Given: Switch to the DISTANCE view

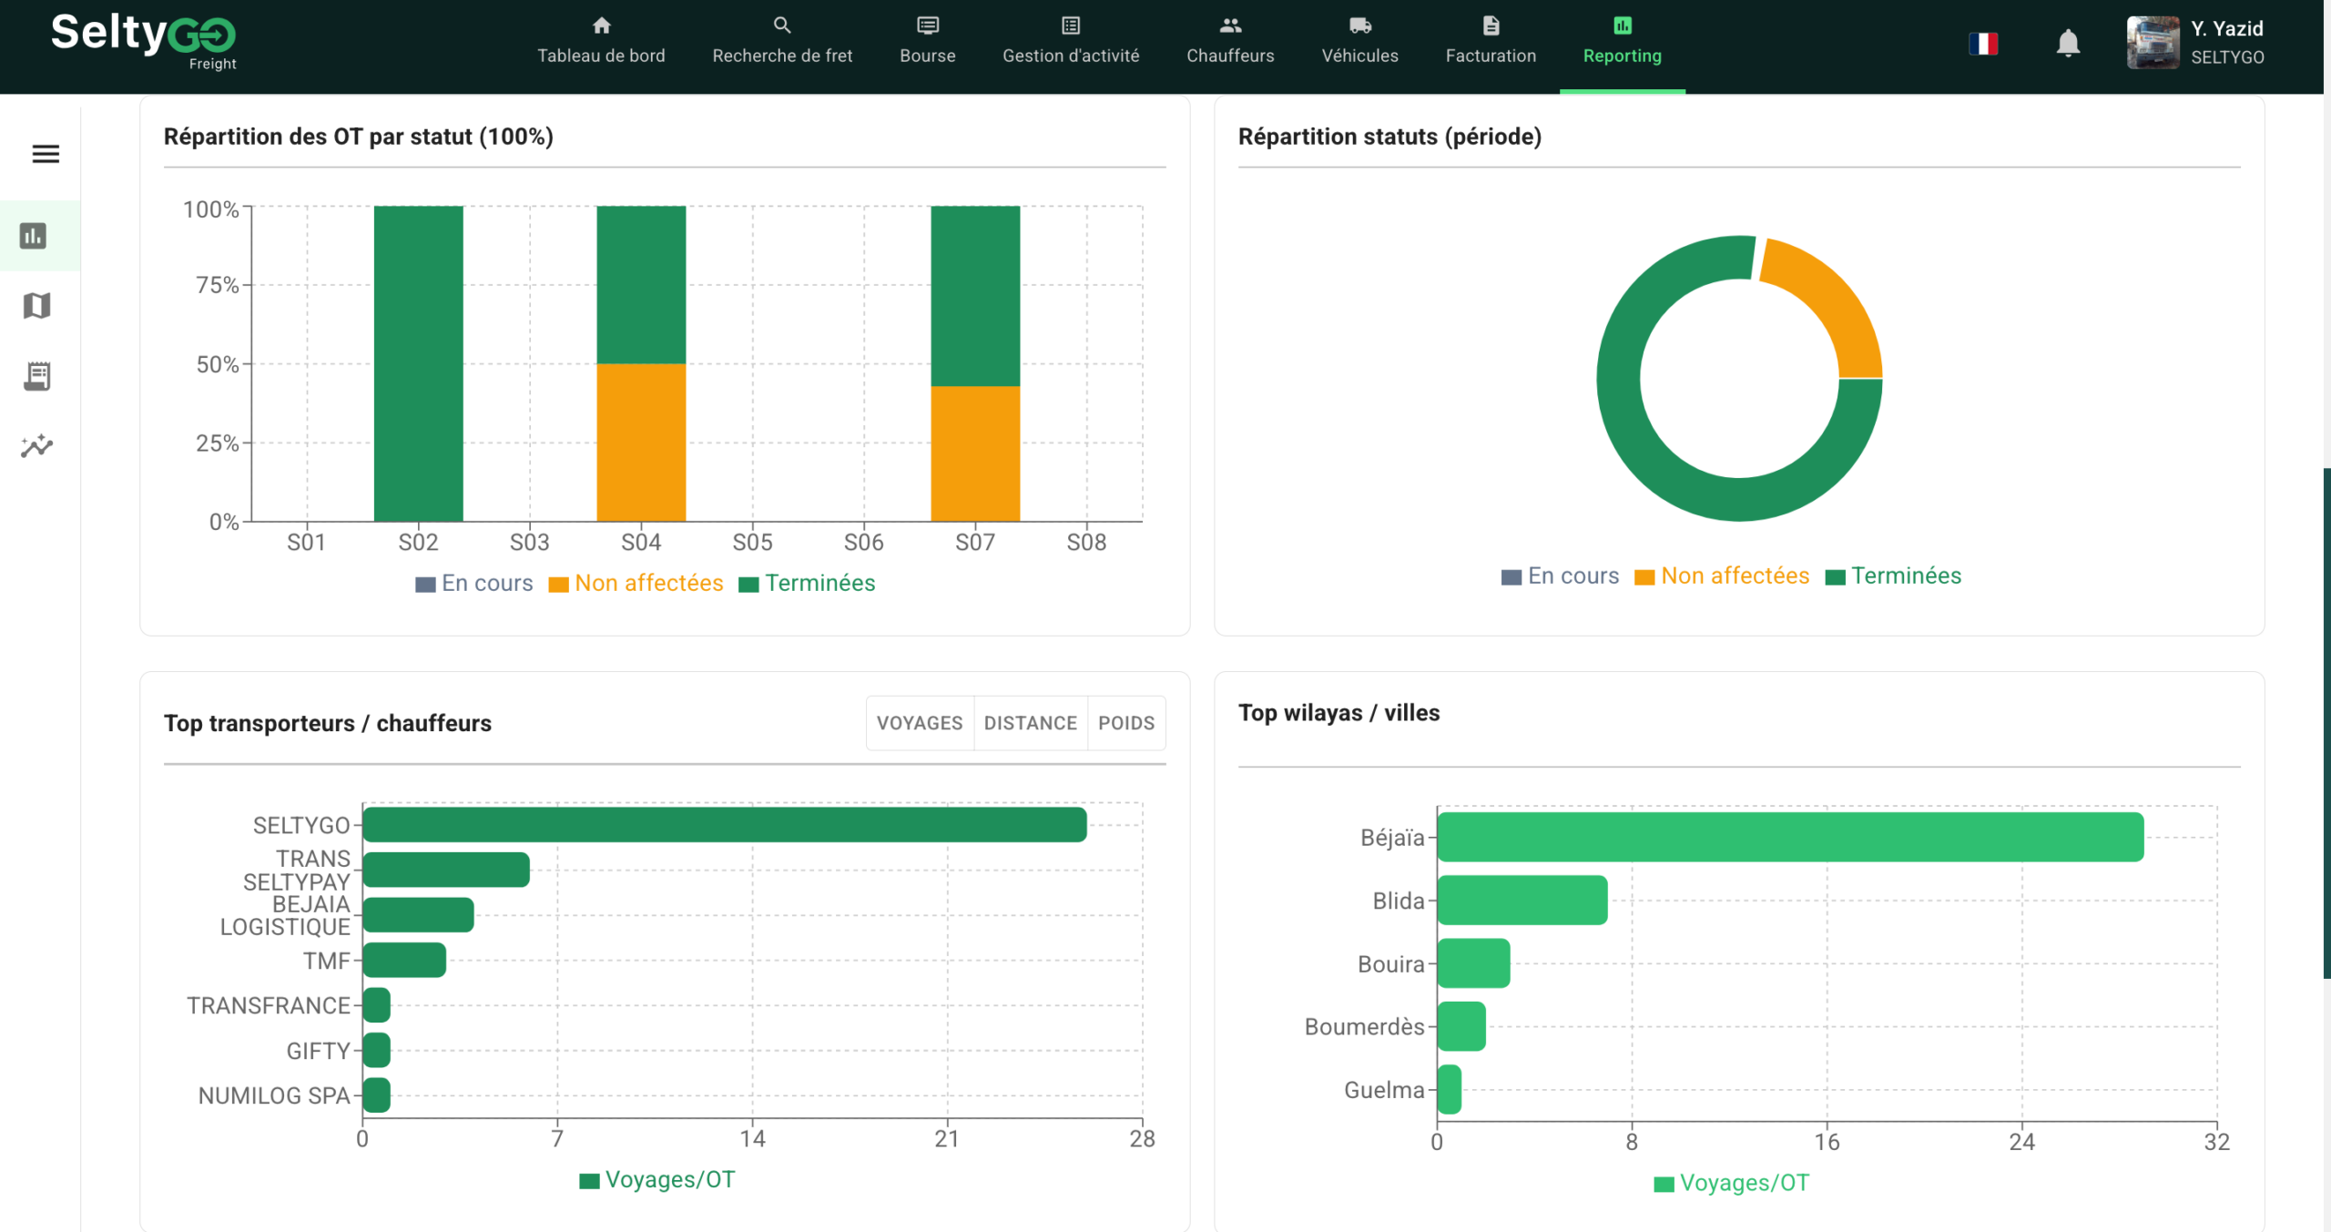Looking at the screenshot, I should pyautogui.click(x=1030, y=723).
